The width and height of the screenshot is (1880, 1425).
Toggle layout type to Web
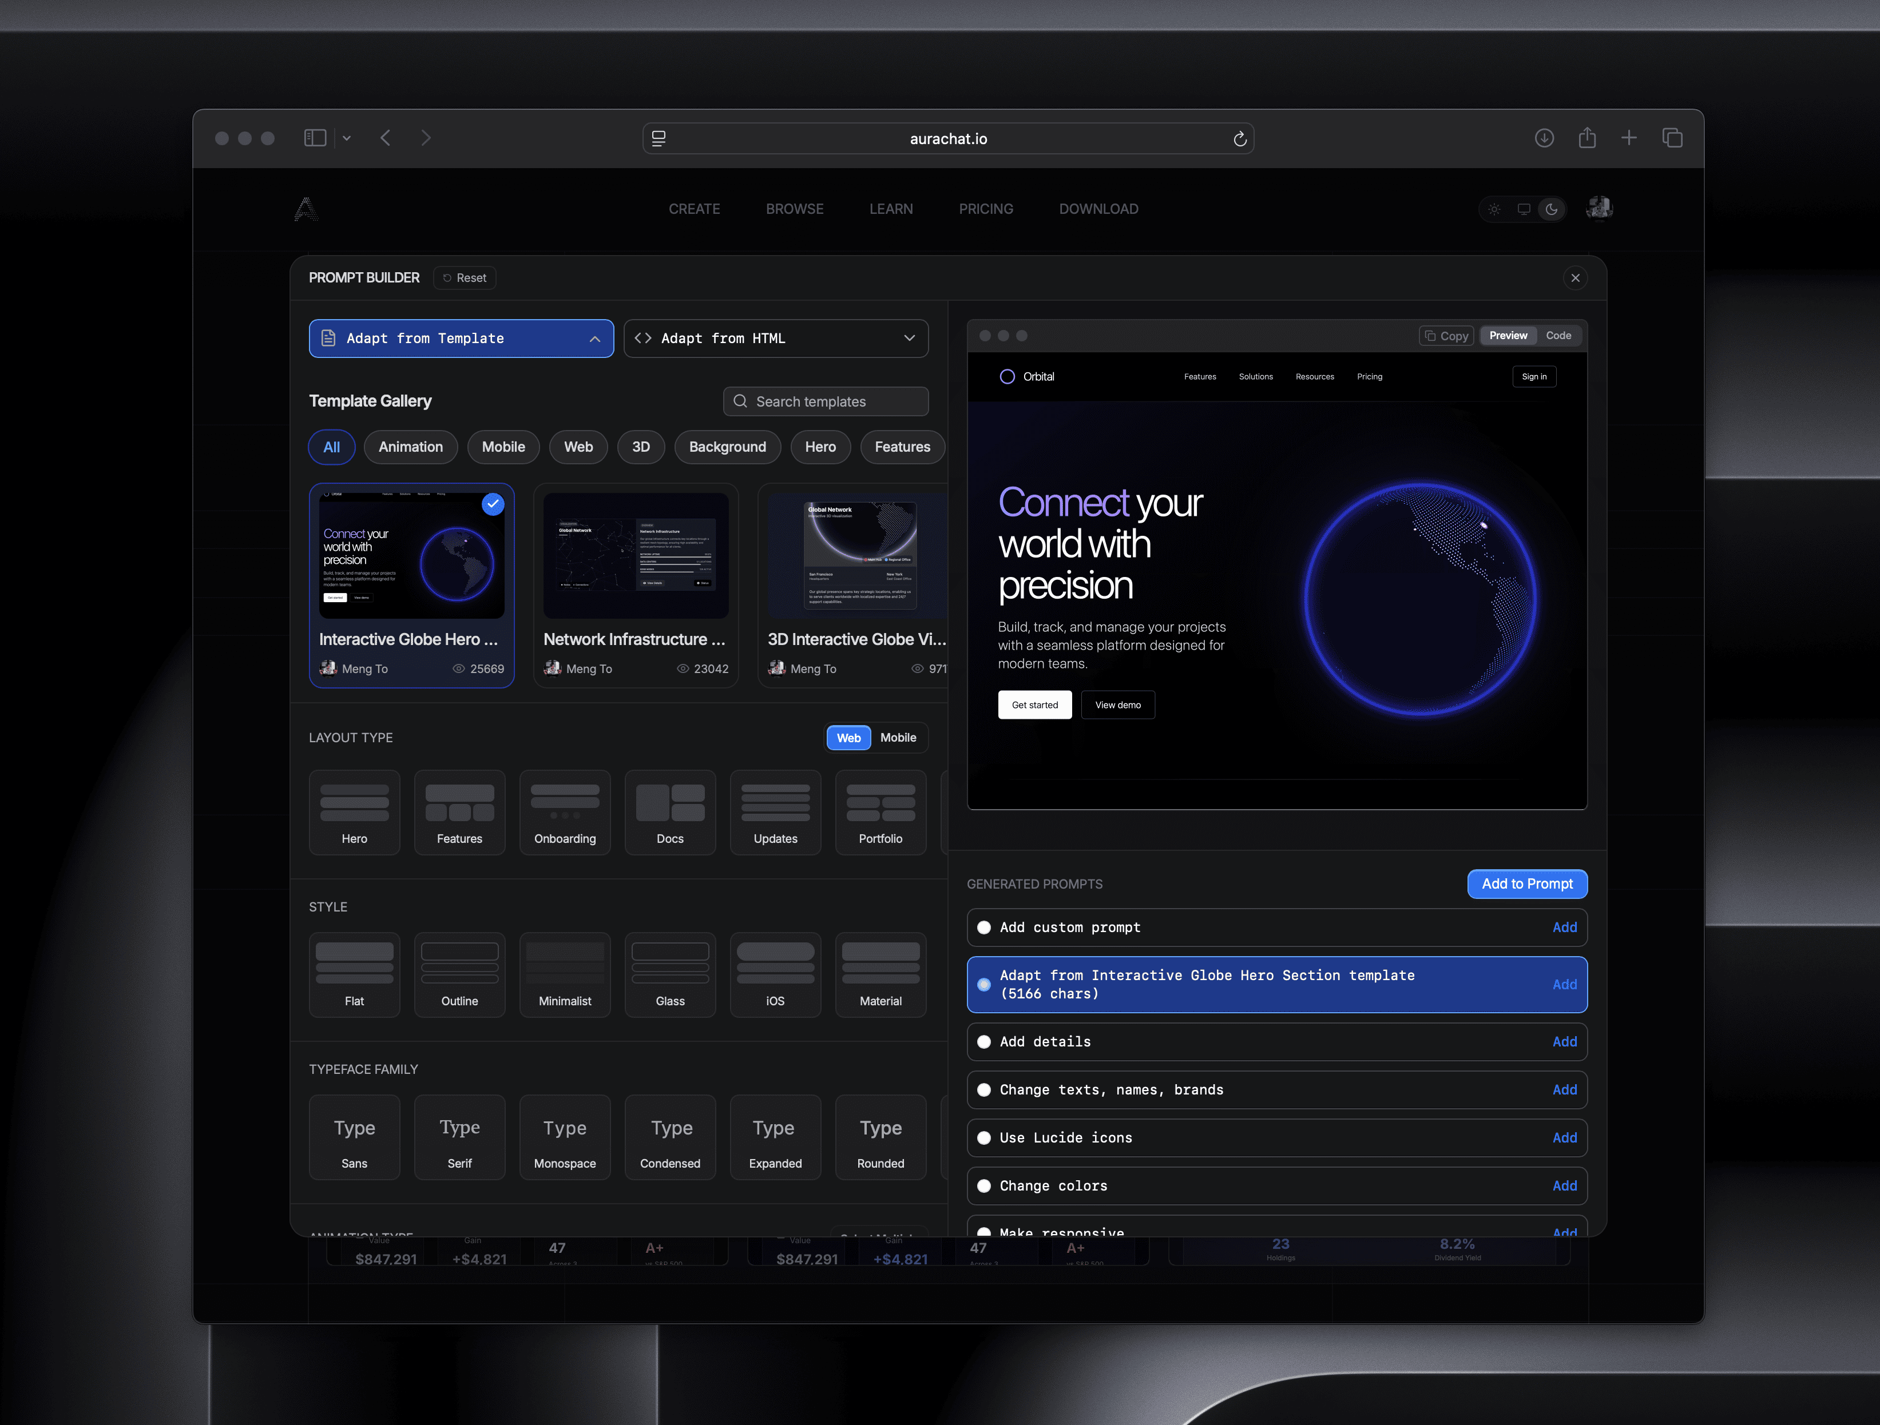848,737
